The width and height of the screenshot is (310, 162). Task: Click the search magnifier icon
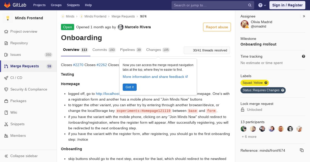click(x=250, y=5)
